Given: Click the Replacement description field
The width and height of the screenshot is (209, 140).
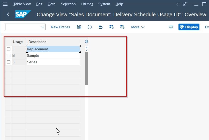Looking at the screenshot, I should click(54, 49).
